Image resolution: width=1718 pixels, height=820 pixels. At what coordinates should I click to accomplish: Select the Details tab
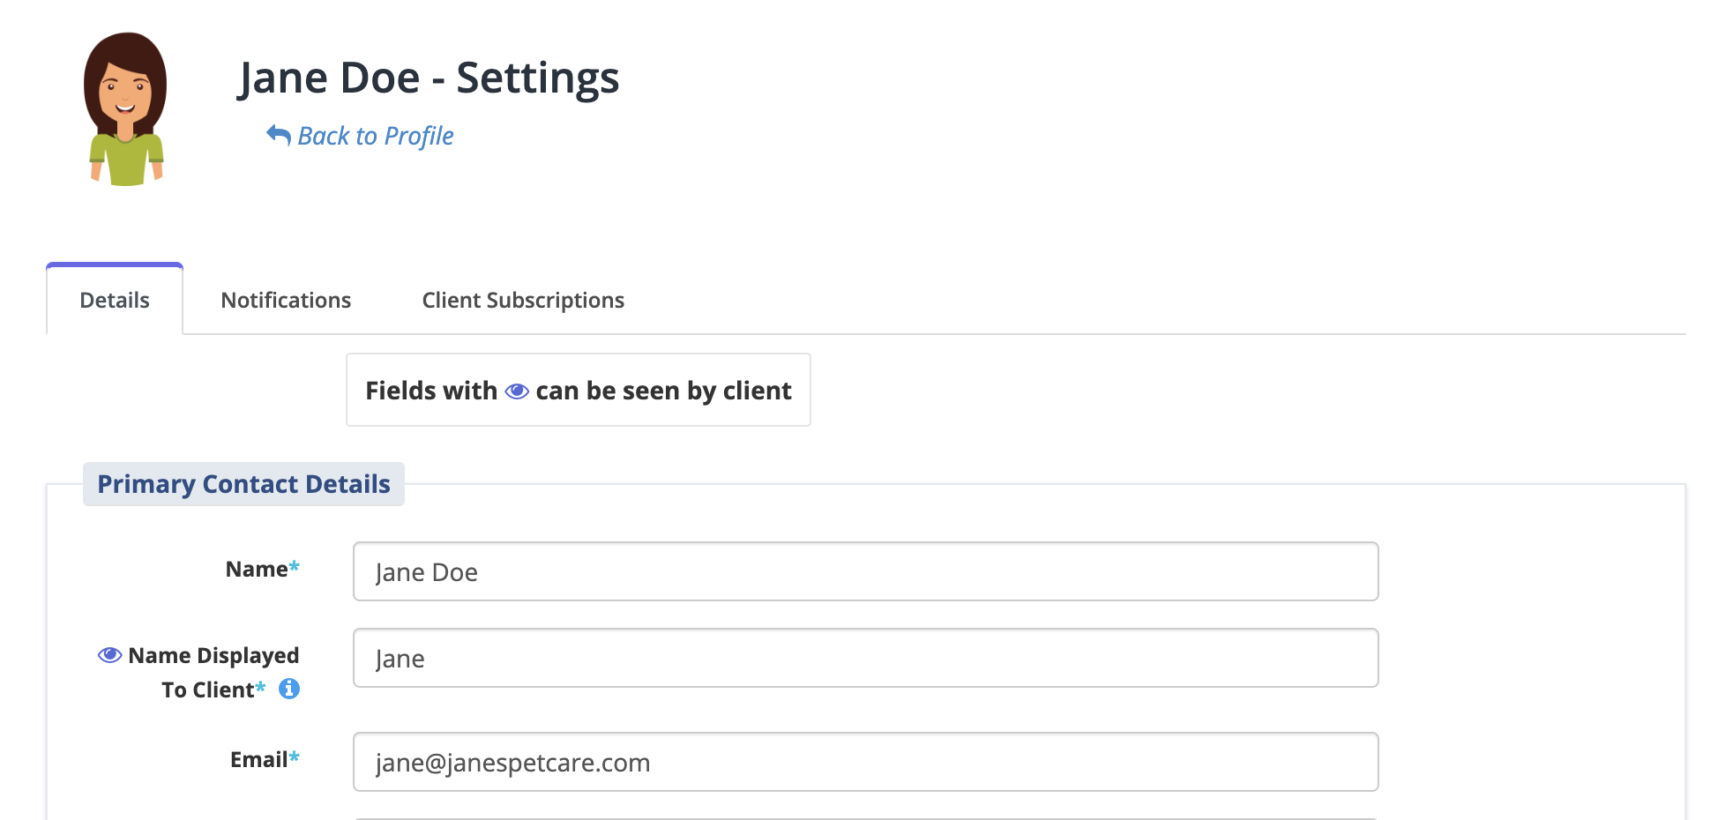point(115,300)
